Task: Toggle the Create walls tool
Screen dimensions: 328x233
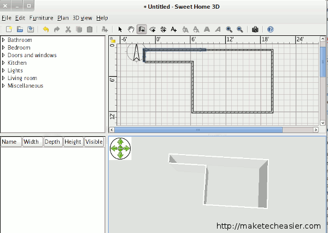Action: coord(142,29)
